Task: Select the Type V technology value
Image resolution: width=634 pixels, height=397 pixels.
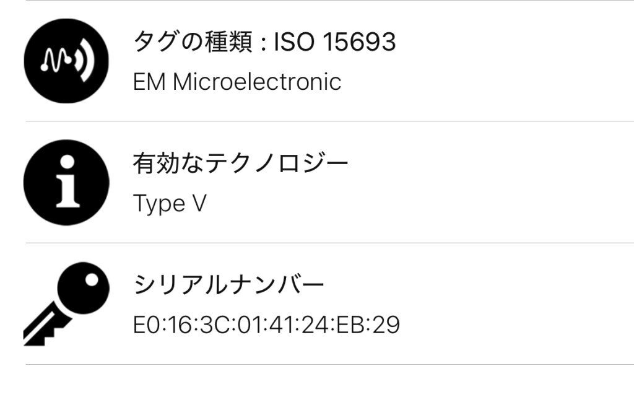Action: (x=170, y=203)
